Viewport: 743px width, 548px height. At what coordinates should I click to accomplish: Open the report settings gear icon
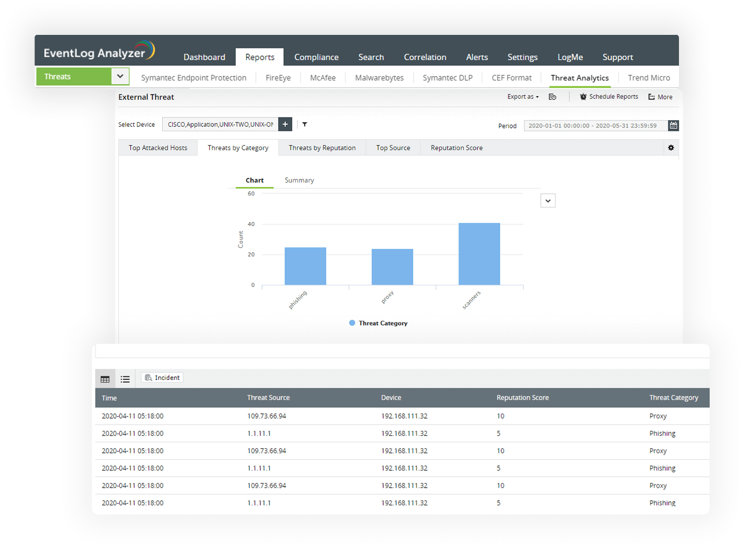click(x=671, y=148)
